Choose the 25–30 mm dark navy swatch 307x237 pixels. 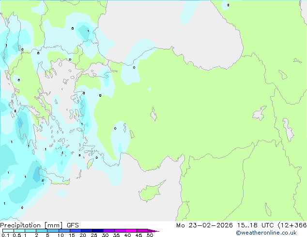pyautogui.click(x=97, y=231)
